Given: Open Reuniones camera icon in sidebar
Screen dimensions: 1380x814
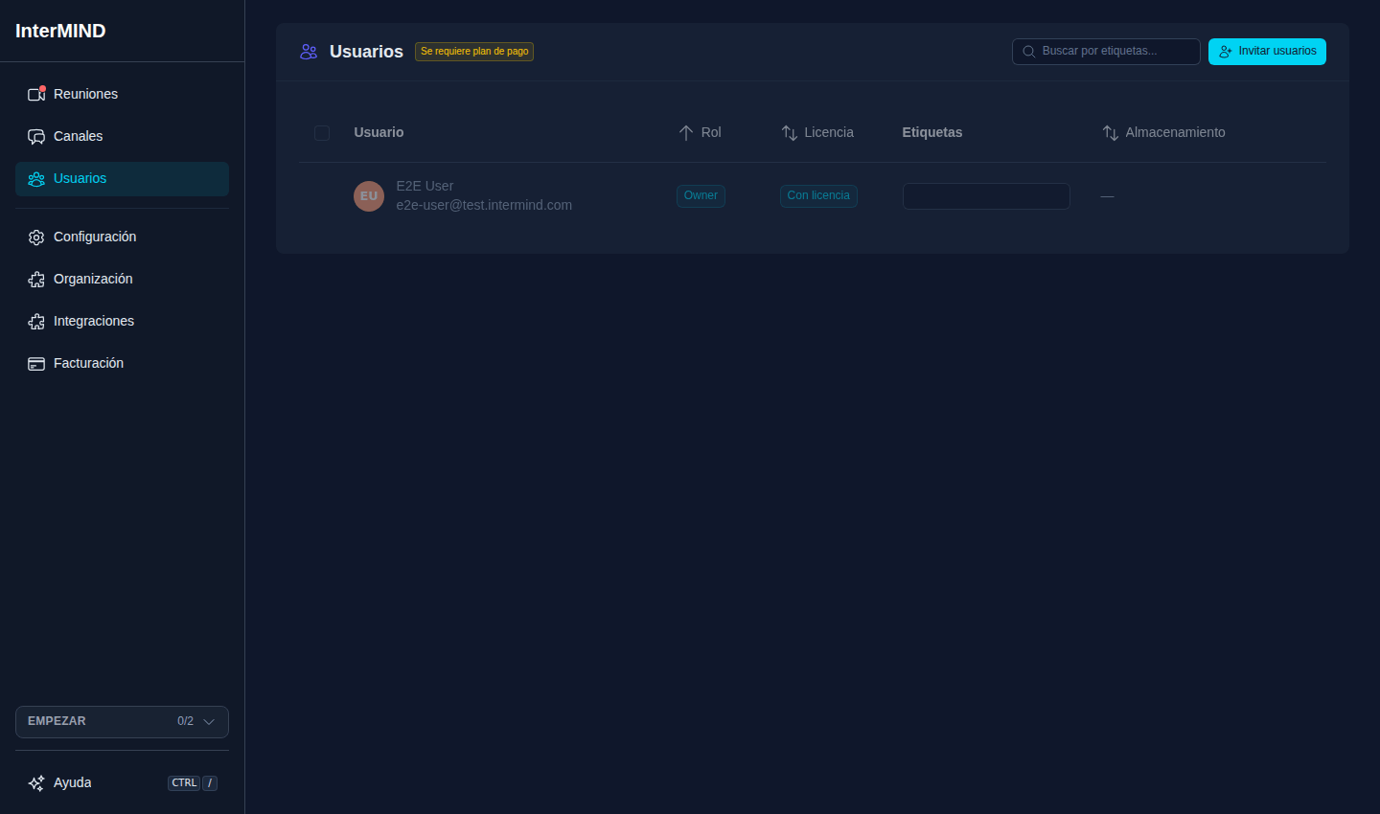Looking at the screenshot, I should (36, 94).
